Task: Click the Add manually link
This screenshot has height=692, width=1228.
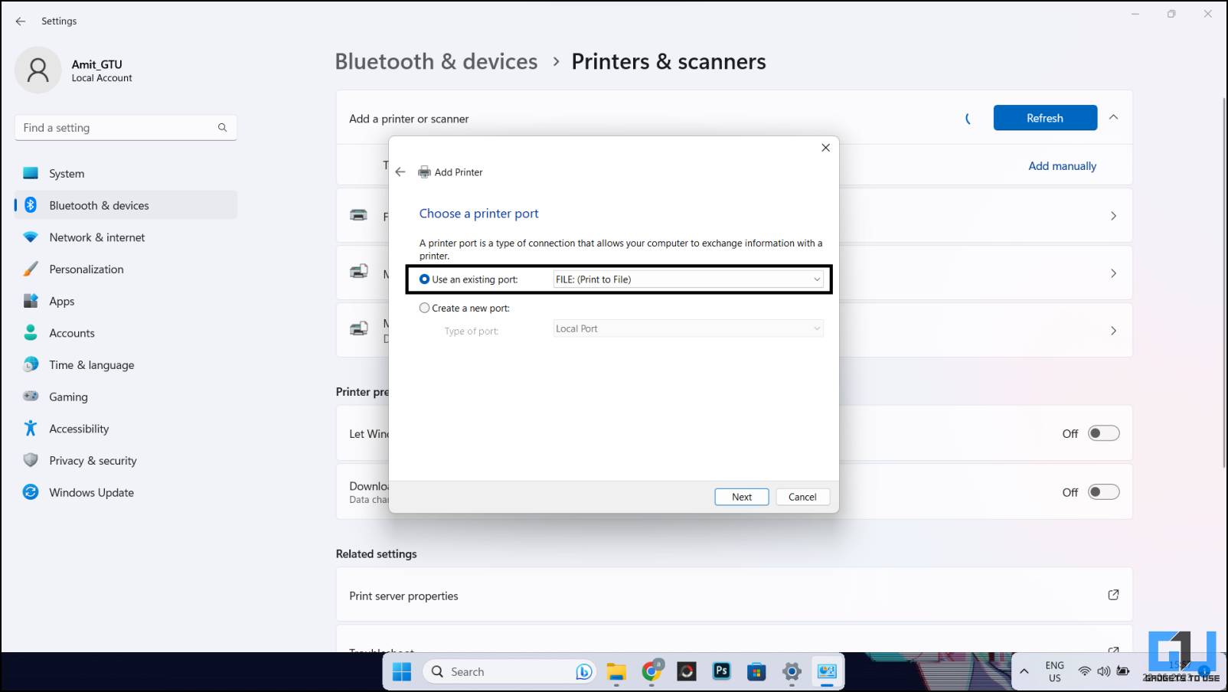Action: point(1062,166)
